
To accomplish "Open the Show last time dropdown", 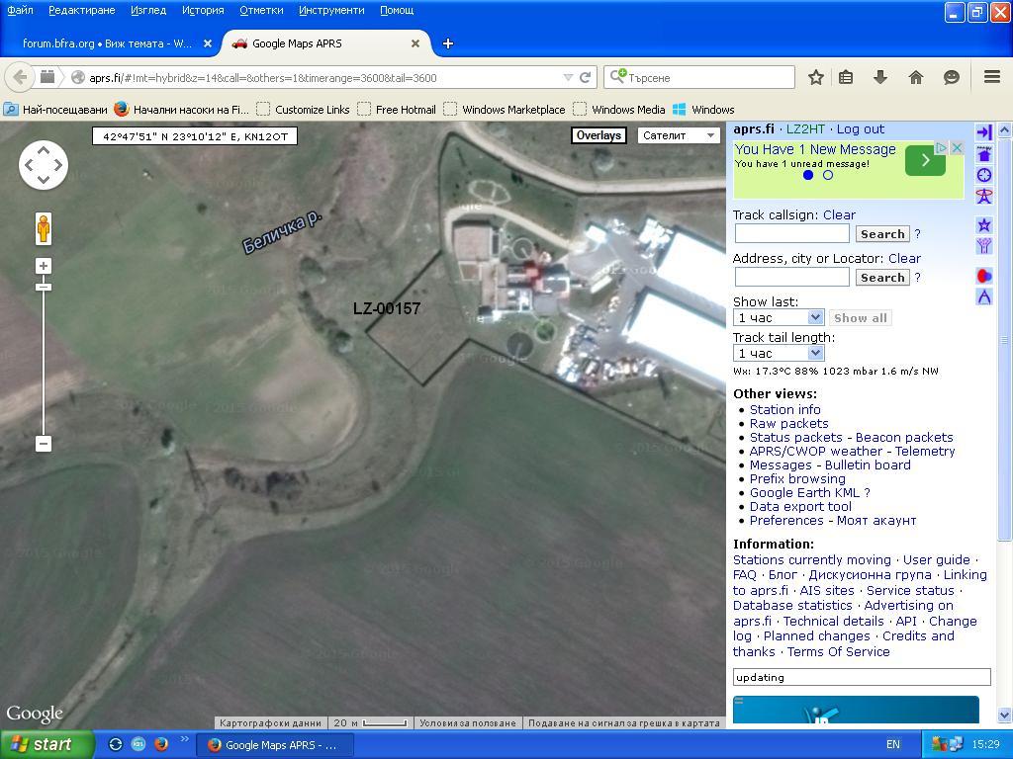I will [x=779, y=317].
